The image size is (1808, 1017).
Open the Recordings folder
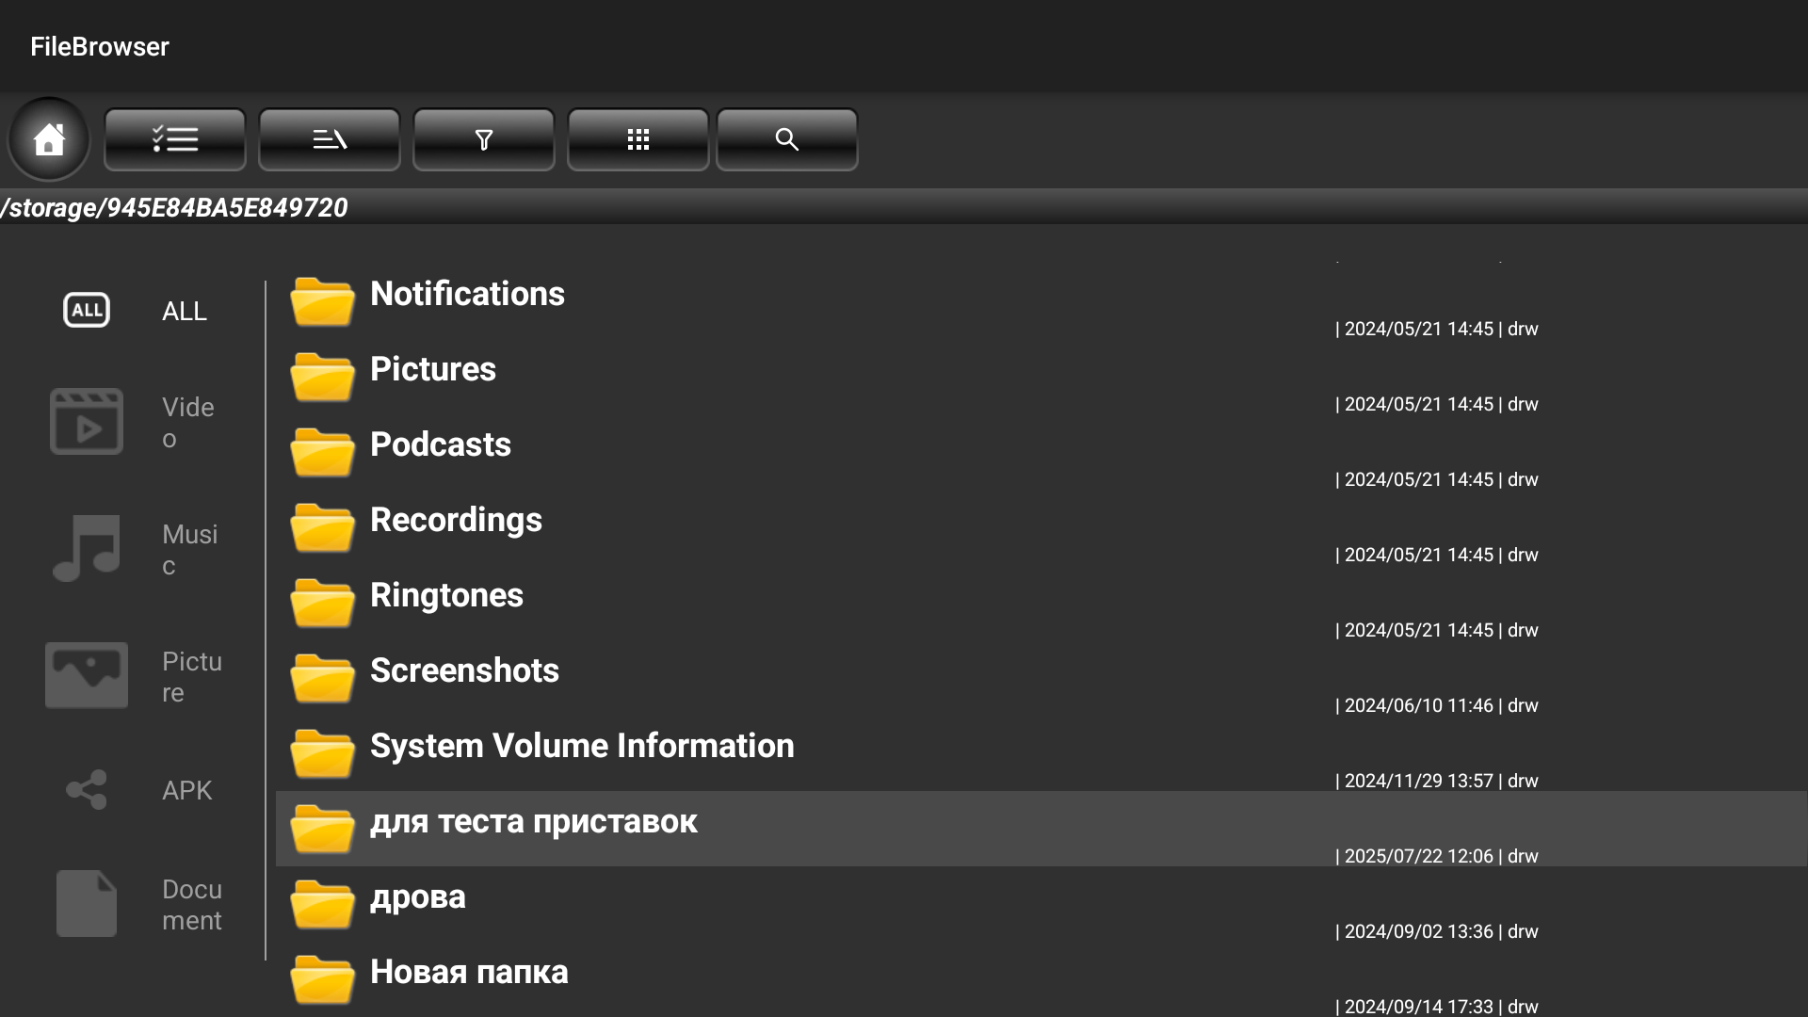click(456, 521)
